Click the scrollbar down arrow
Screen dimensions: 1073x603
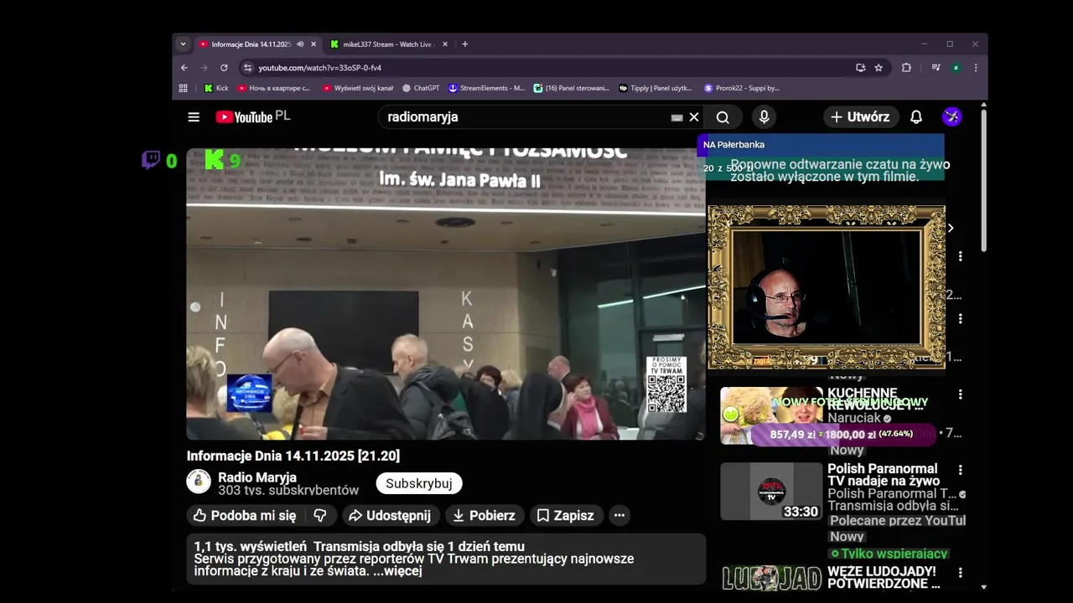tap(984, 587)
